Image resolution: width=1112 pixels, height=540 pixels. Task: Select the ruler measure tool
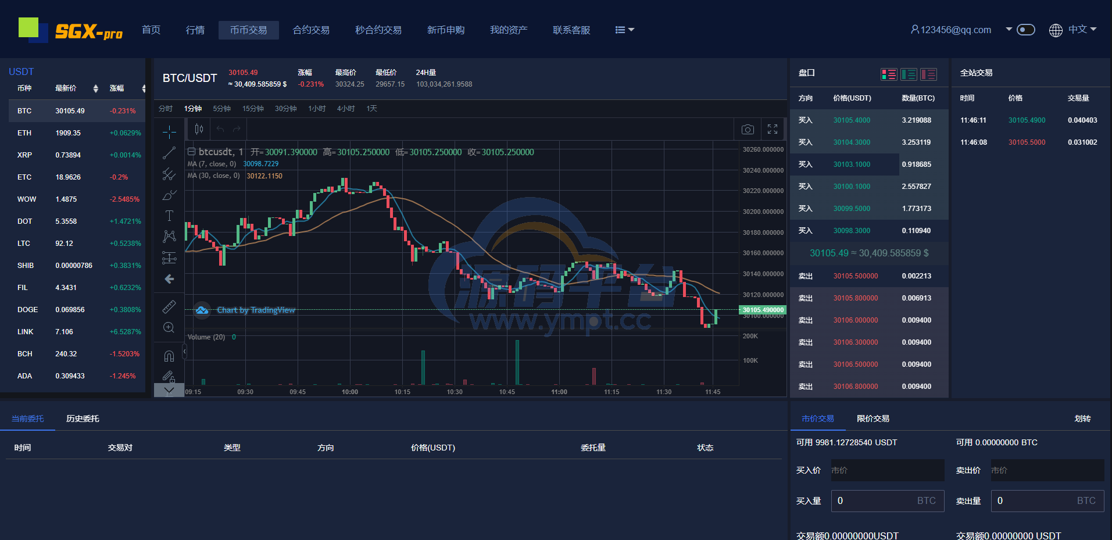169,306
